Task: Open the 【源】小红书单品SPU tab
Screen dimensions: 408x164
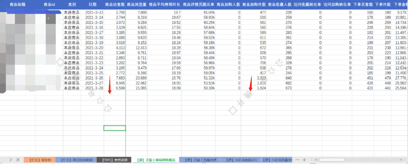Action: point(241,160)
